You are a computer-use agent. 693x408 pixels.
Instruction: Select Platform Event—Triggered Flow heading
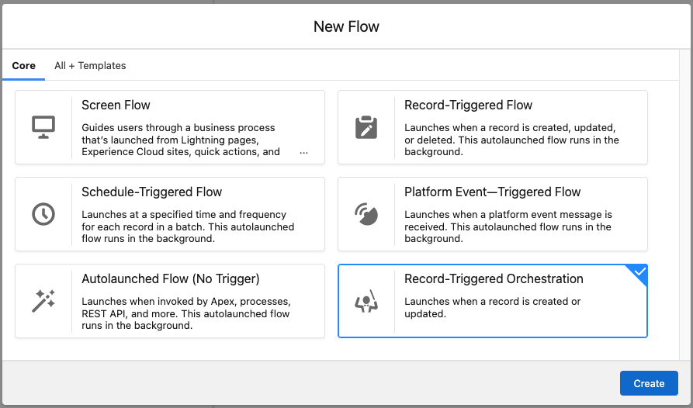[492, 192]
